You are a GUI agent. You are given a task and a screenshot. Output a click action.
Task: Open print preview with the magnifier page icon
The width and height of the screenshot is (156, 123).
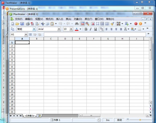[x=37, y=24]
